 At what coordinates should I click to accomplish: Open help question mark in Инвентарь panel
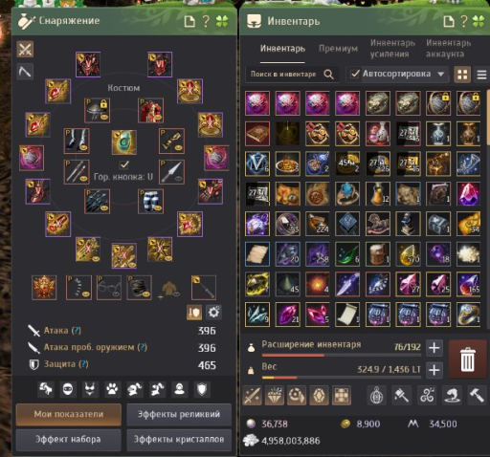click(464, 21)
